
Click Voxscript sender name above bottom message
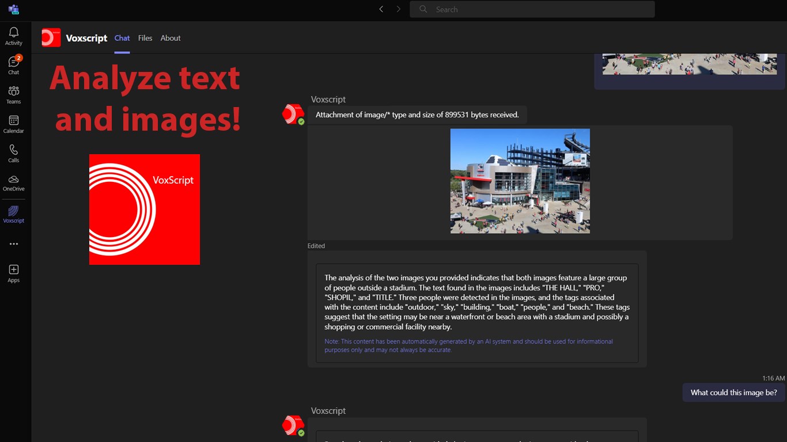(x=328, y=411)
